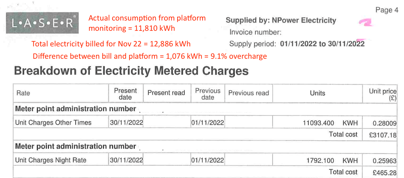Click the LASER logo

tap(42, 24)
